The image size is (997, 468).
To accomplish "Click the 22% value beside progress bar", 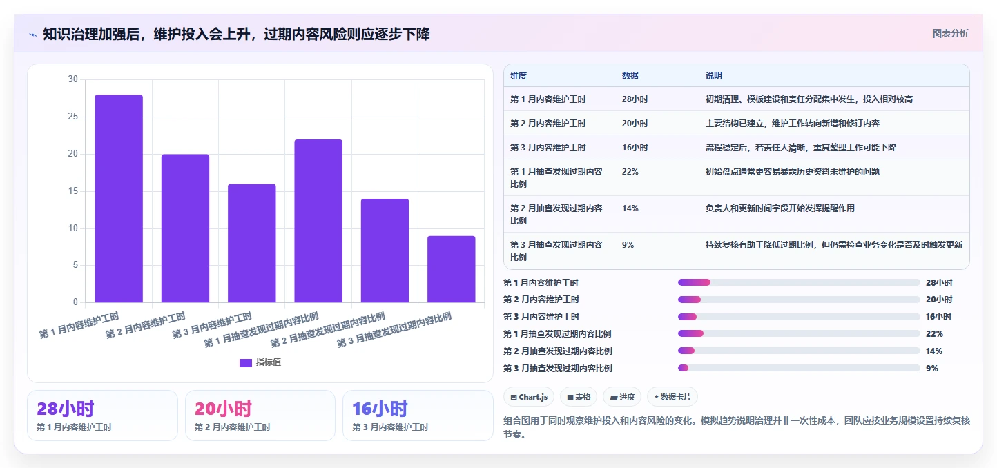I will pos(934,333).
